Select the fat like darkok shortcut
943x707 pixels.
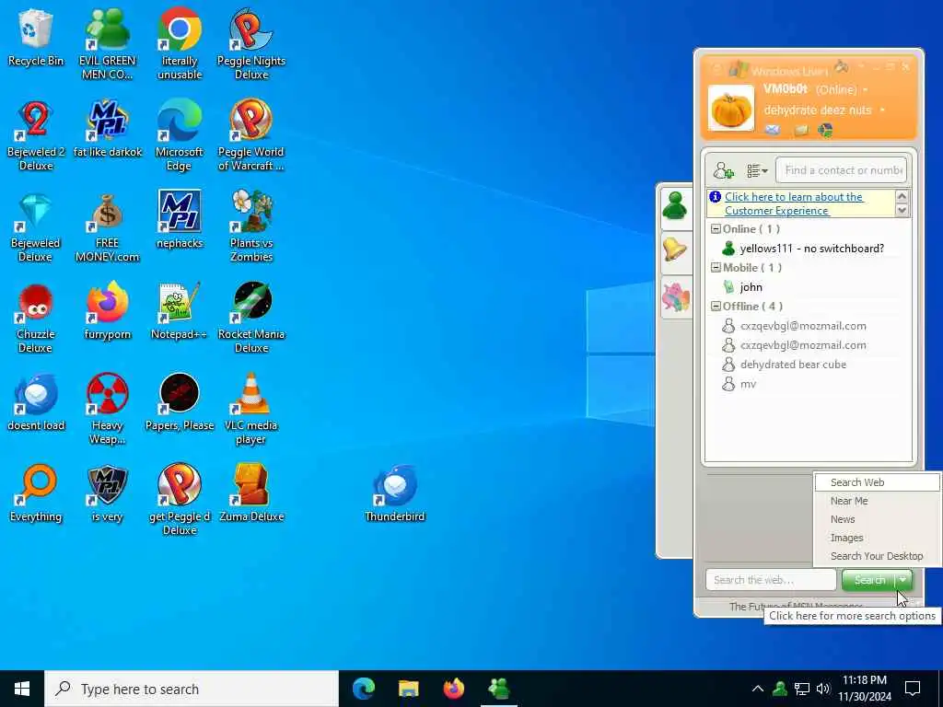107,129
